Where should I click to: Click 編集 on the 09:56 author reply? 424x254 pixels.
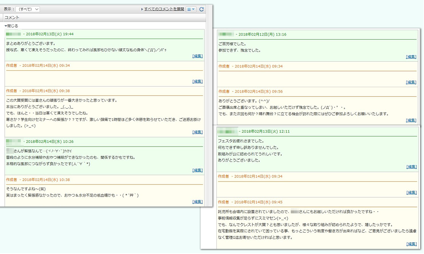point(411,121)
